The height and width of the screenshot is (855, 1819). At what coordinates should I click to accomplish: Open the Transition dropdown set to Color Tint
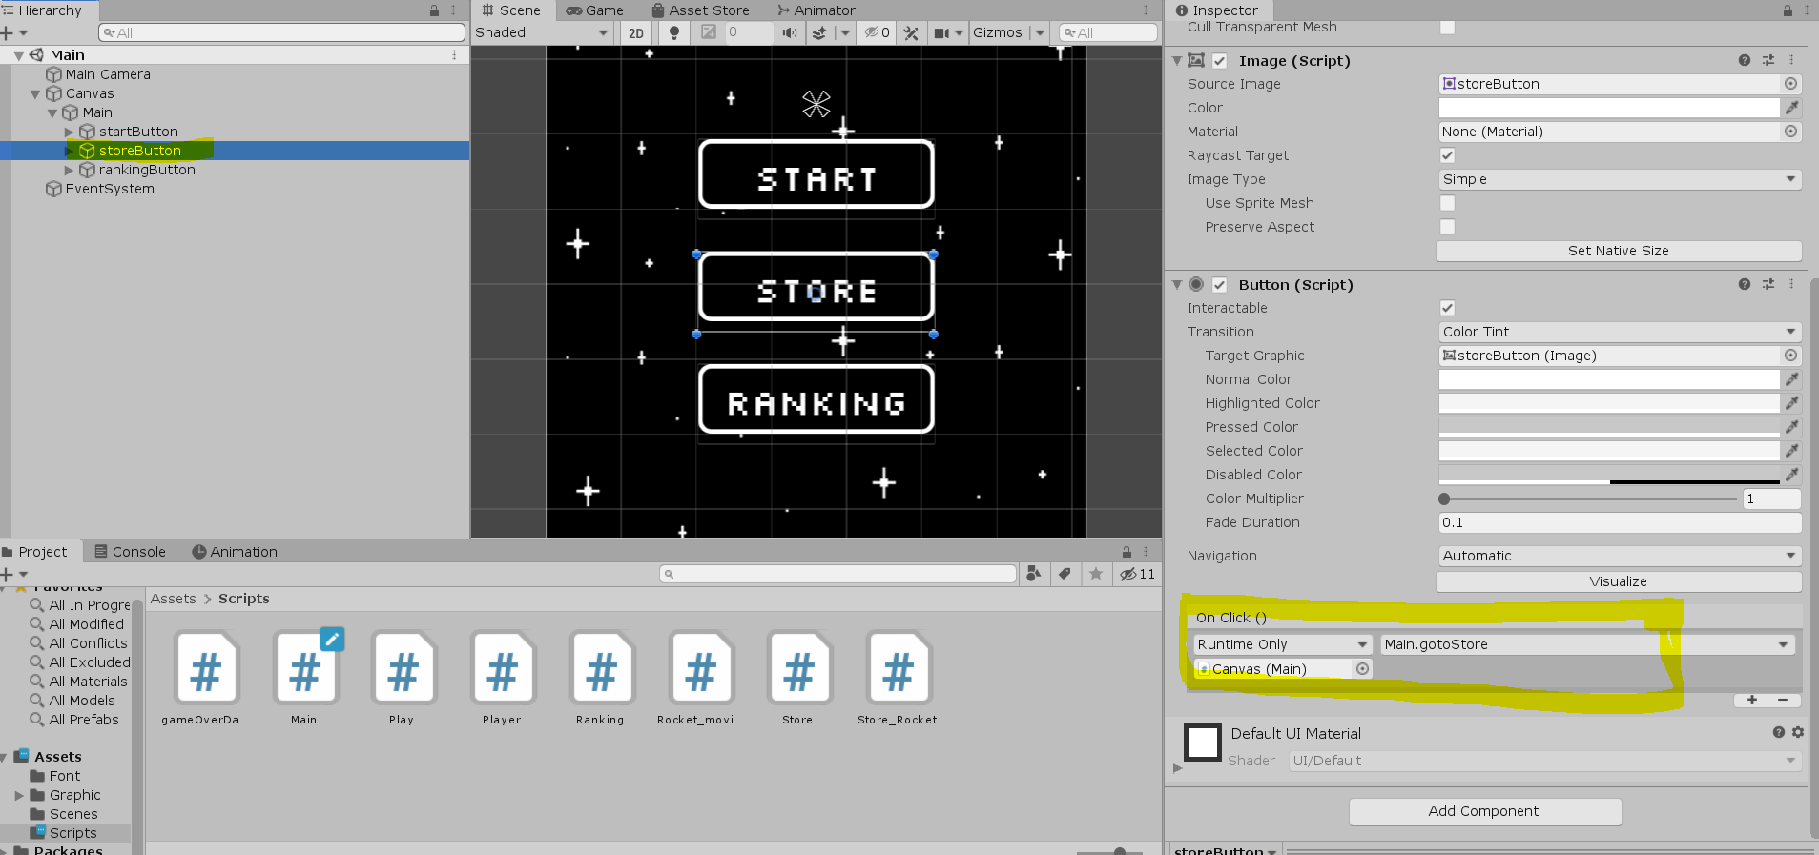[1620, 332]
